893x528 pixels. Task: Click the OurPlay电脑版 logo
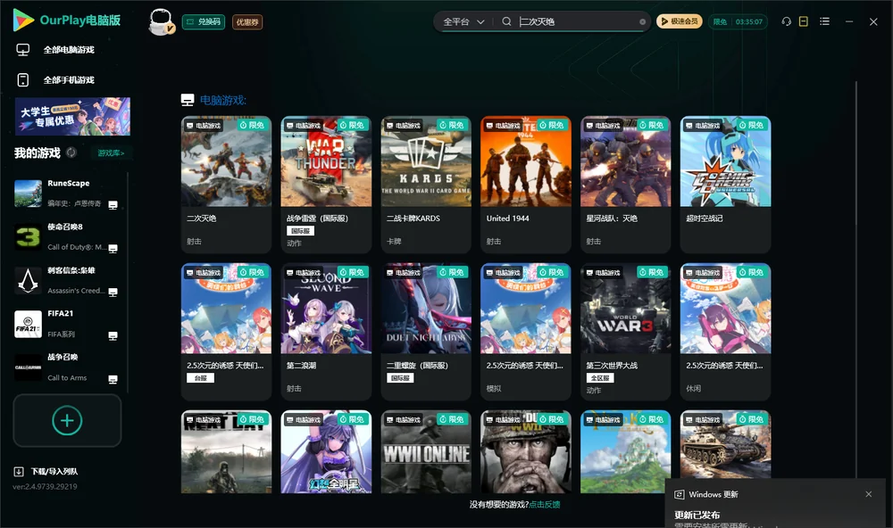point(67,21)
